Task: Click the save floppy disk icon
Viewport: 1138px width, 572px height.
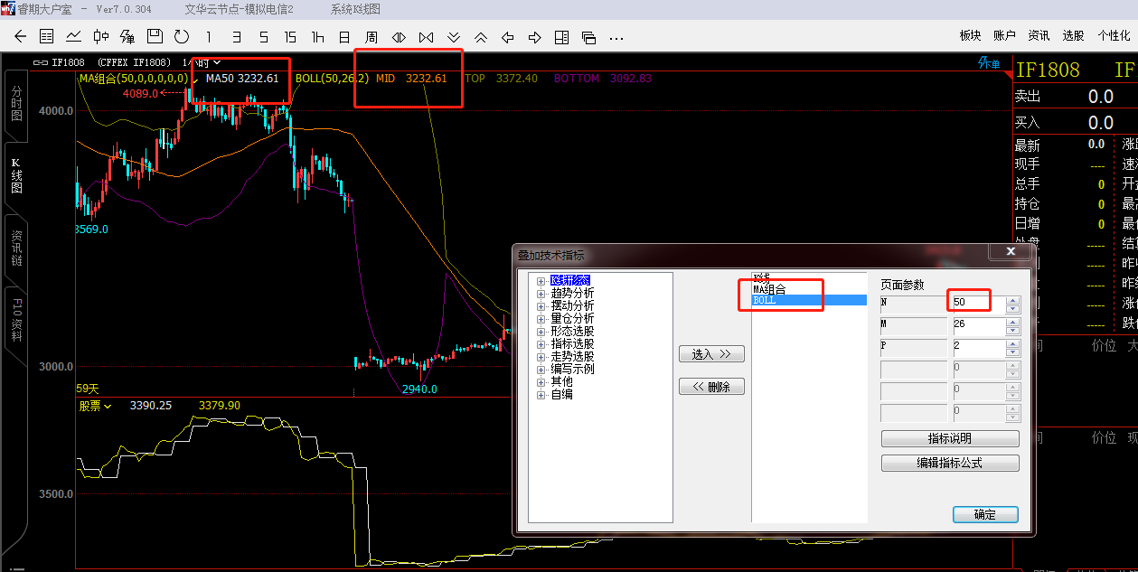Action: pyautogui.click(x=155, y=37)
